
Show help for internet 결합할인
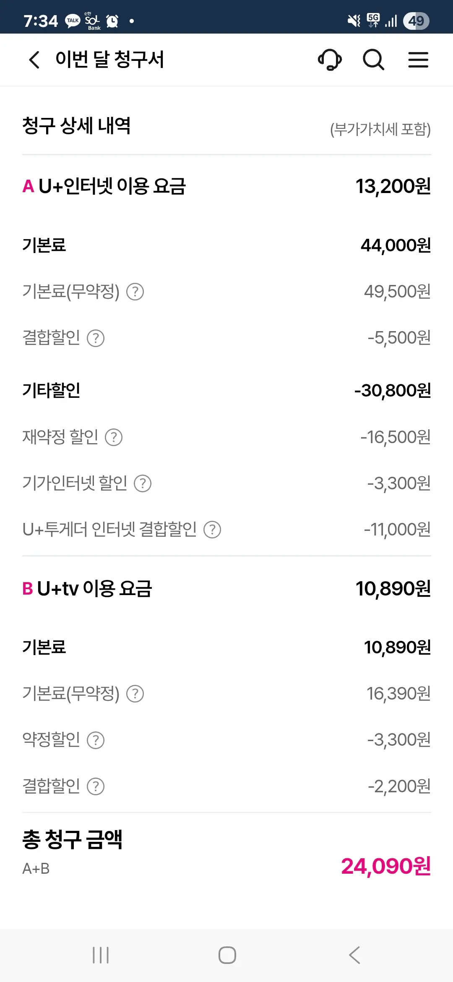(x=96, y=338)
